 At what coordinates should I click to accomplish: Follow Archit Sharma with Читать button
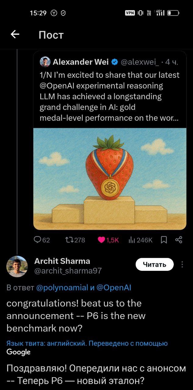(x=154, y=264)
